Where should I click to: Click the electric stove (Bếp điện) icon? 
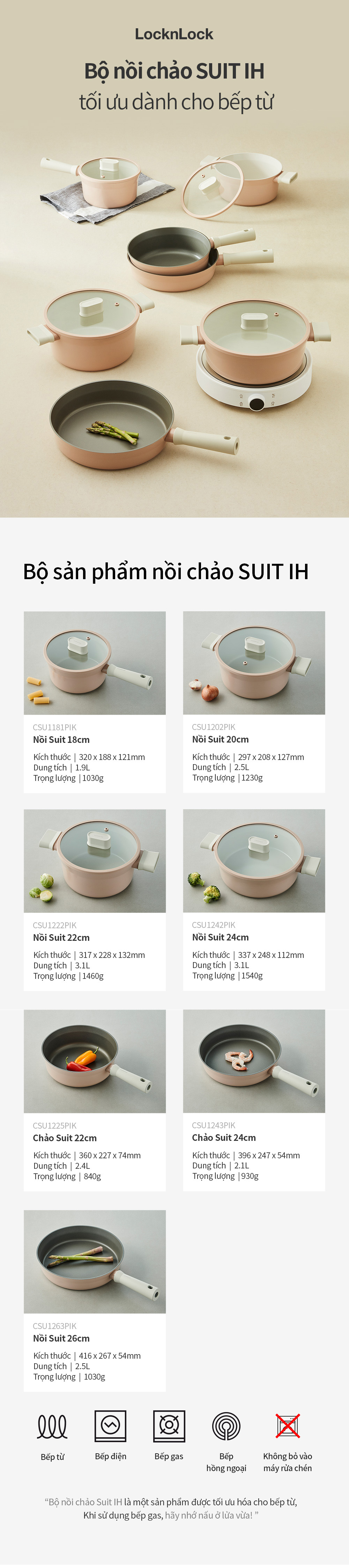tap(111, 1426)
